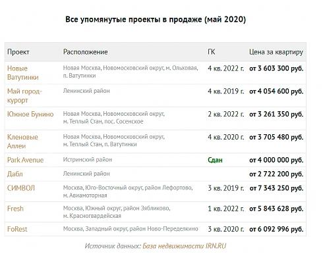Click the price от 7 343 250 руб.

(x=276, y=188)
